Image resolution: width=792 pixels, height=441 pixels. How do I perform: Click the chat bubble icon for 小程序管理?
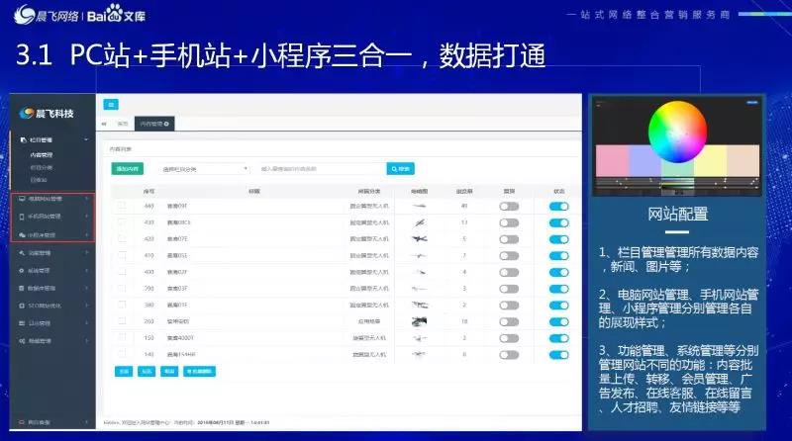pos(22,234)
